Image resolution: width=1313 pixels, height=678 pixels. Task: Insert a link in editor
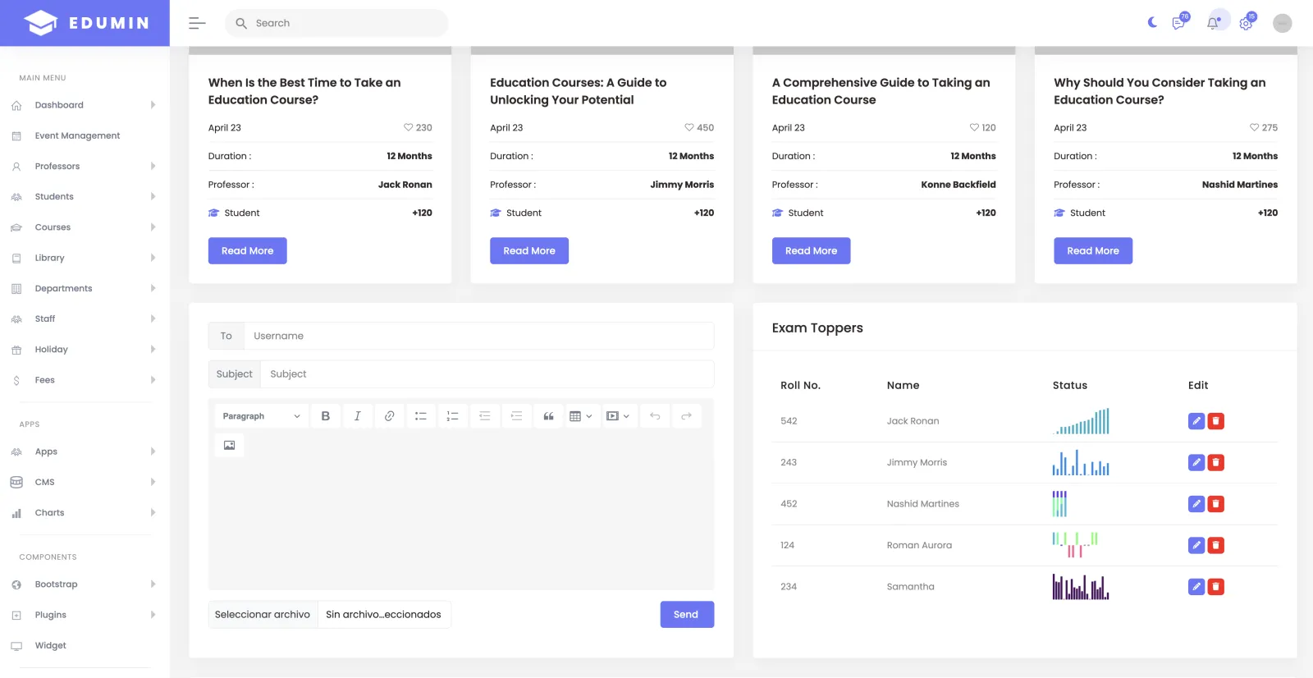390,416
